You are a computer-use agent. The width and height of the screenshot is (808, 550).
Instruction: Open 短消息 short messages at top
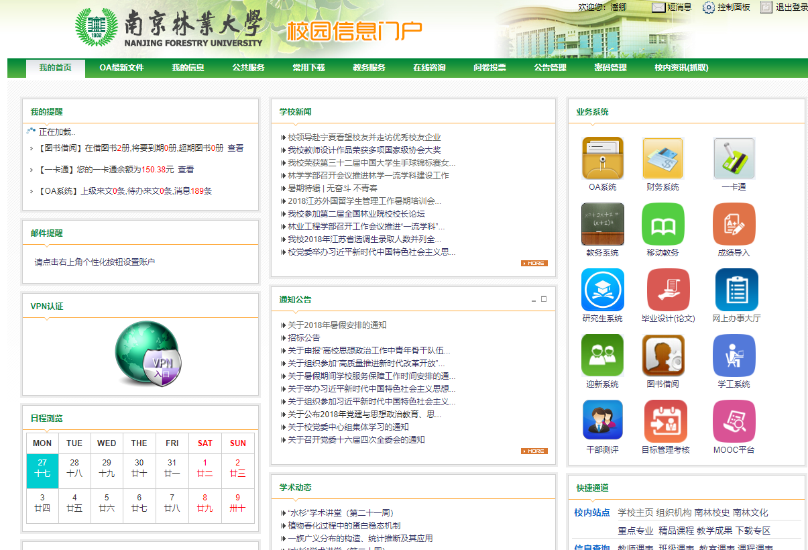click(676, 8)
